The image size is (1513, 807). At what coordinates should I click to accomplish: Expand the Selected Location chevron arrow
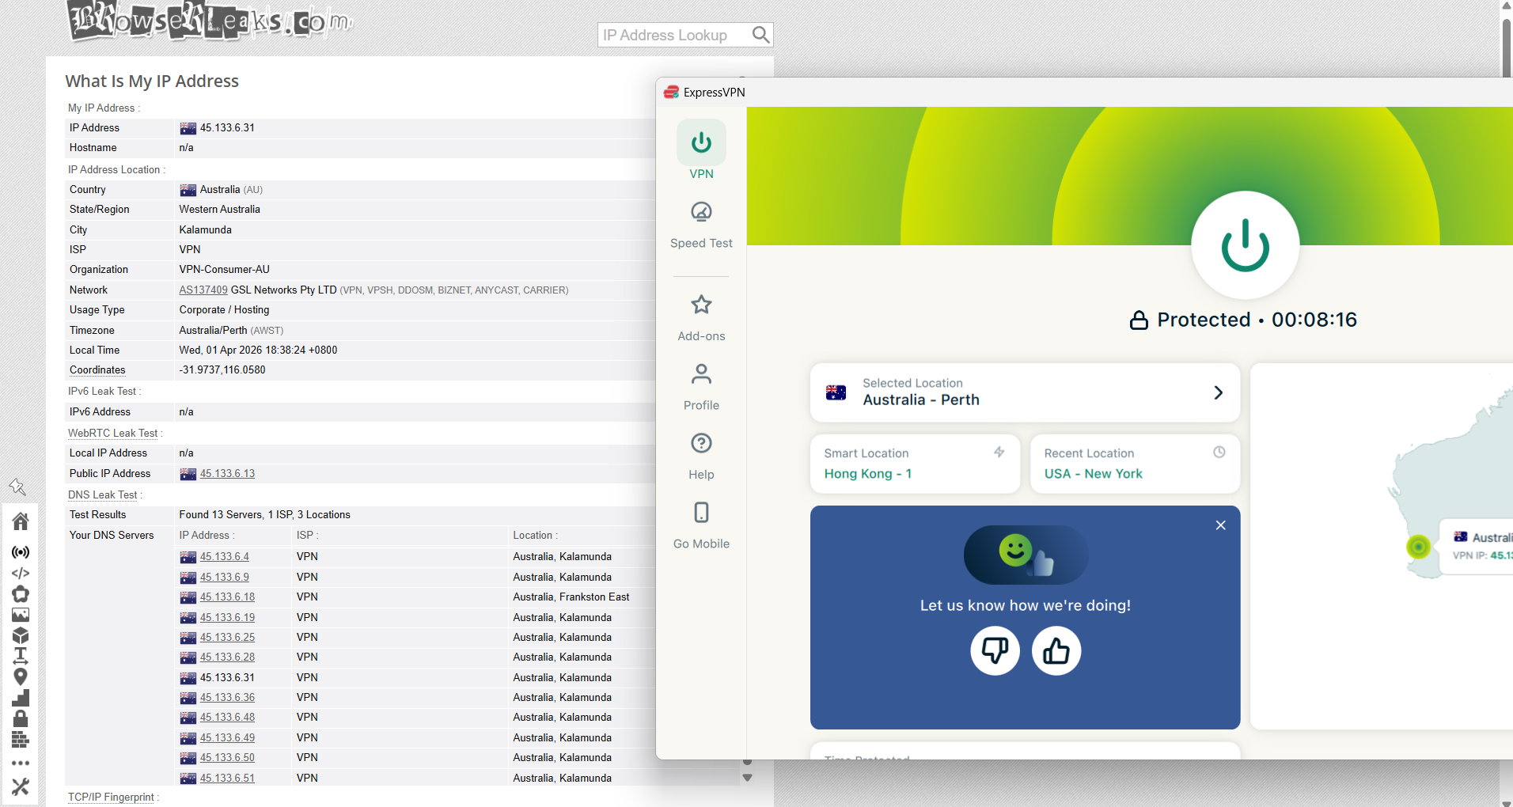pos(1217,392)
